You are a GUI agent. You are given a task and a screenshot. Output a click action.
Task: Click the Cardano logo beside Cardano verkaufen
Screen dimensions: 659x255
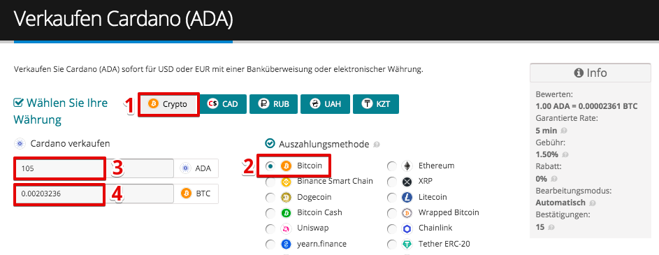[20, 144]
